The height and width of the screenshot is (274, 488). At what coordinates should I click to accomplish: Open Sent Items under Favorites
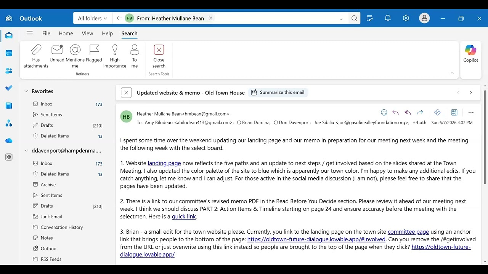[67, 115]
